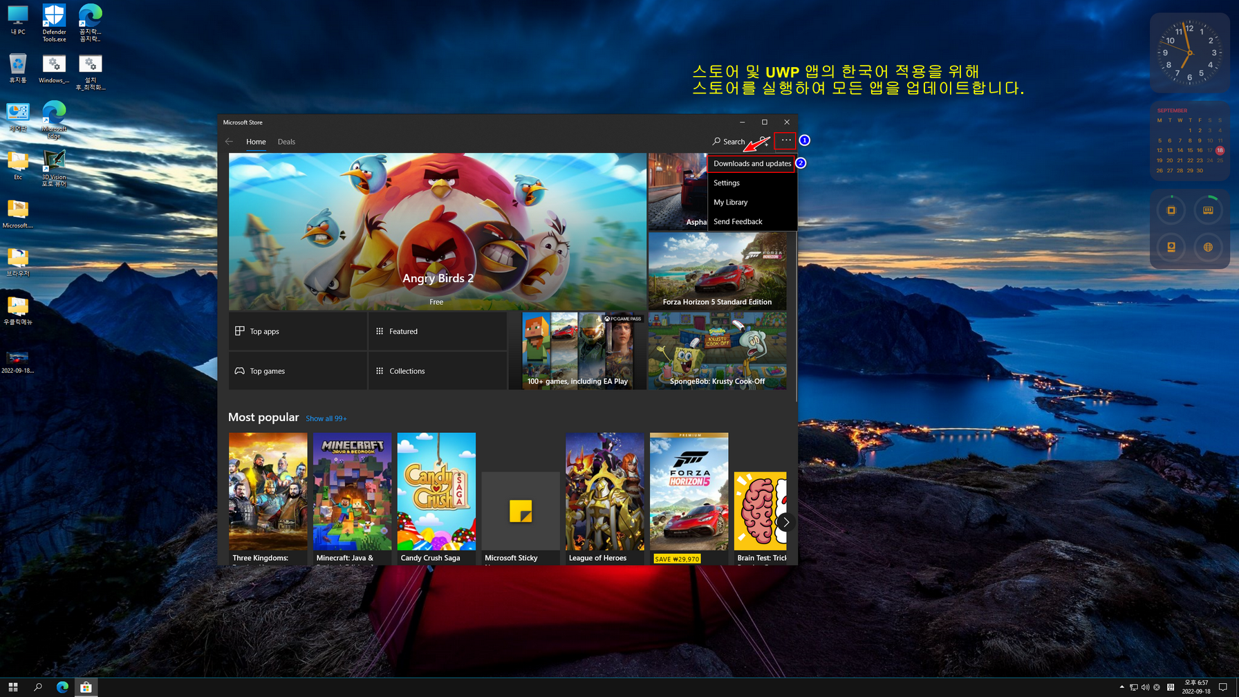Open Candy Crush Saga card
1239x697 pixels.
[x=436, y=499]
